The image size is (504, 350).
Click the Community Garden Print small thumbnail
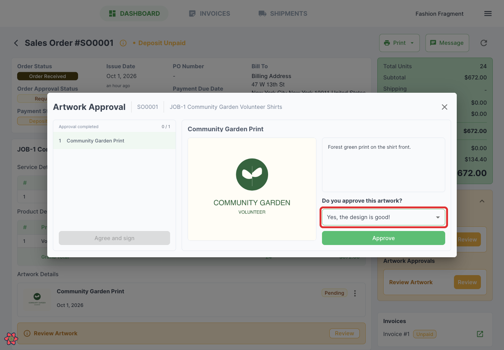37,299
